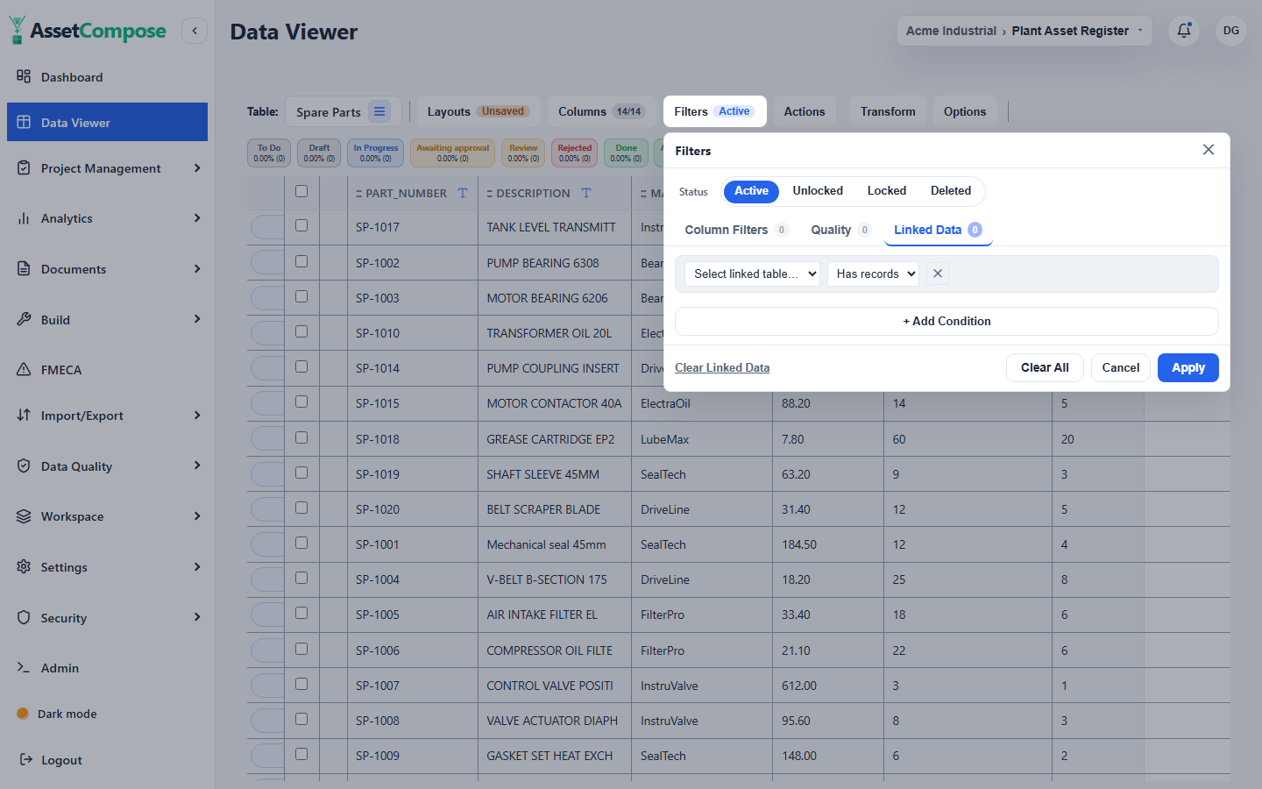Click the Cancel button
This screenshot has width=1262, height=789.
click(x=1121, y=367)
